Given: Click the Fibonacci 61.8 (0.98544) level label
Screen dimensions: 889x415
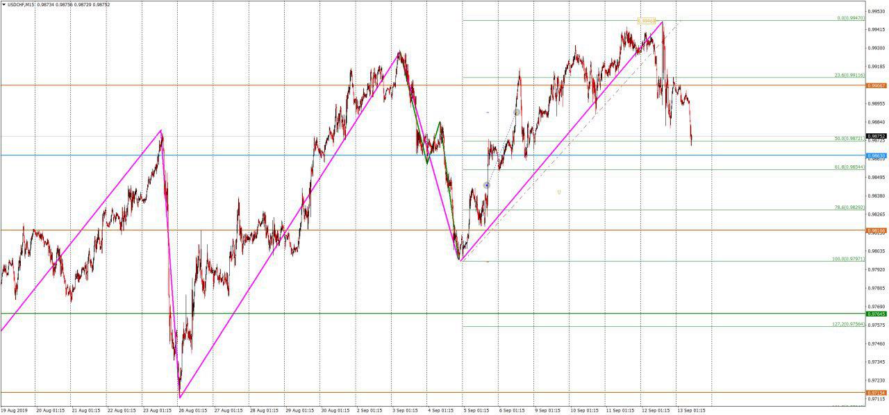Looking at the screenshot, I should (x=849, y=167).
